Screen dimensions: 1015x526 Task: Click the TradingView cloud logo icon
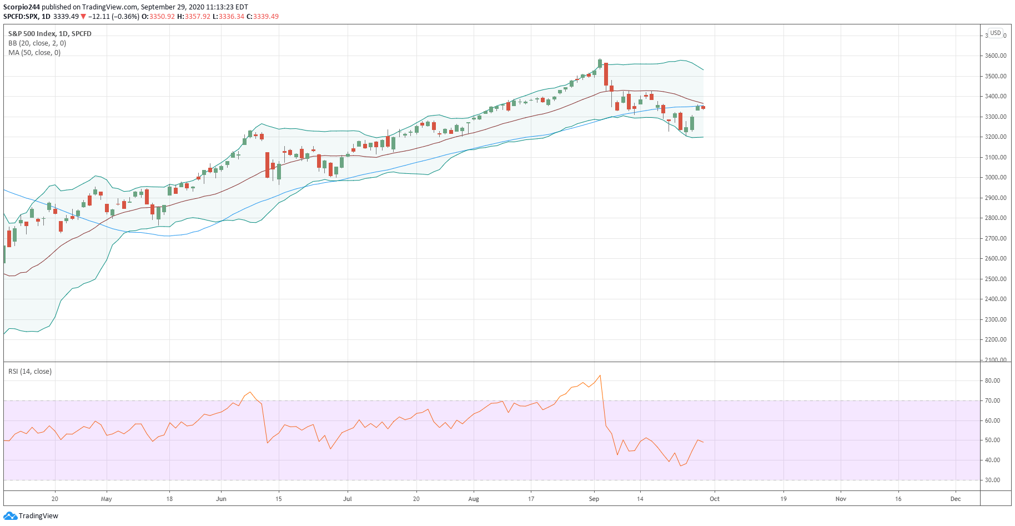(10, 516)
